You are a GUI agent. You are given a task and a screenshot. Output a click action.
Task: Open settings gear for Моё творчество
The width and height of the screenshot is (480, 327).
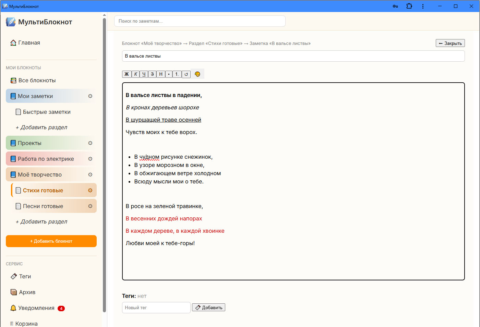(90, 175)
